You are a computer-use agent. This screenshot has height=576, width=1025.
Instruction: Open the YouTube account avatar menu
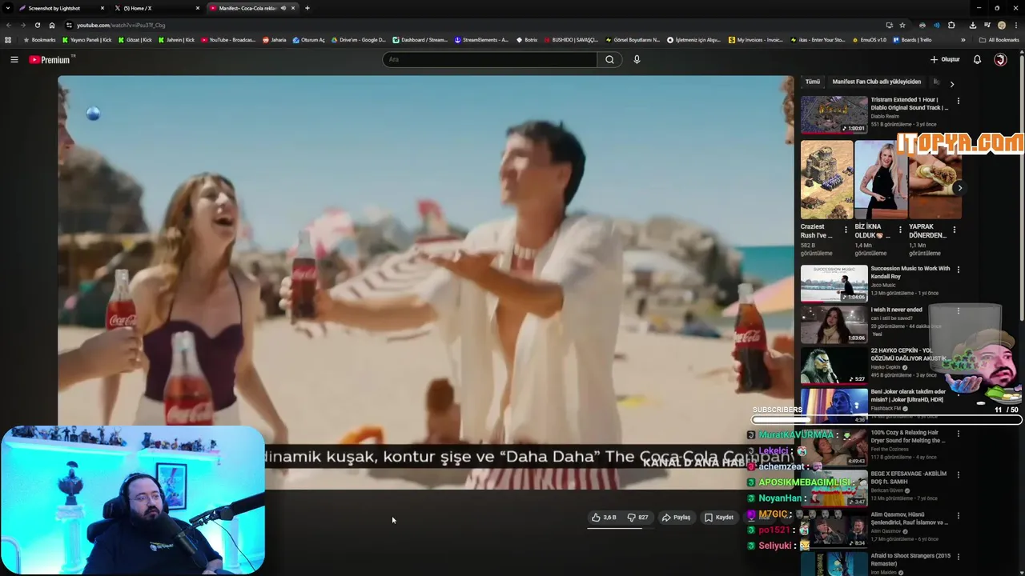(x=1000, y=59)
